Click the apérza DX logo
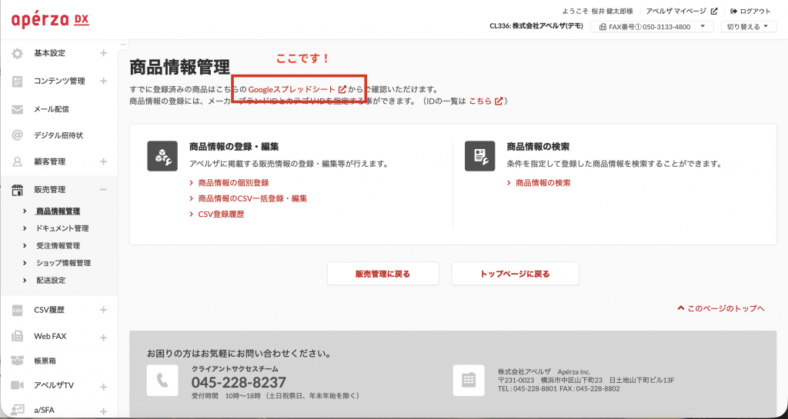The height and width of the screenshot is (419, 788). point(50,20)
